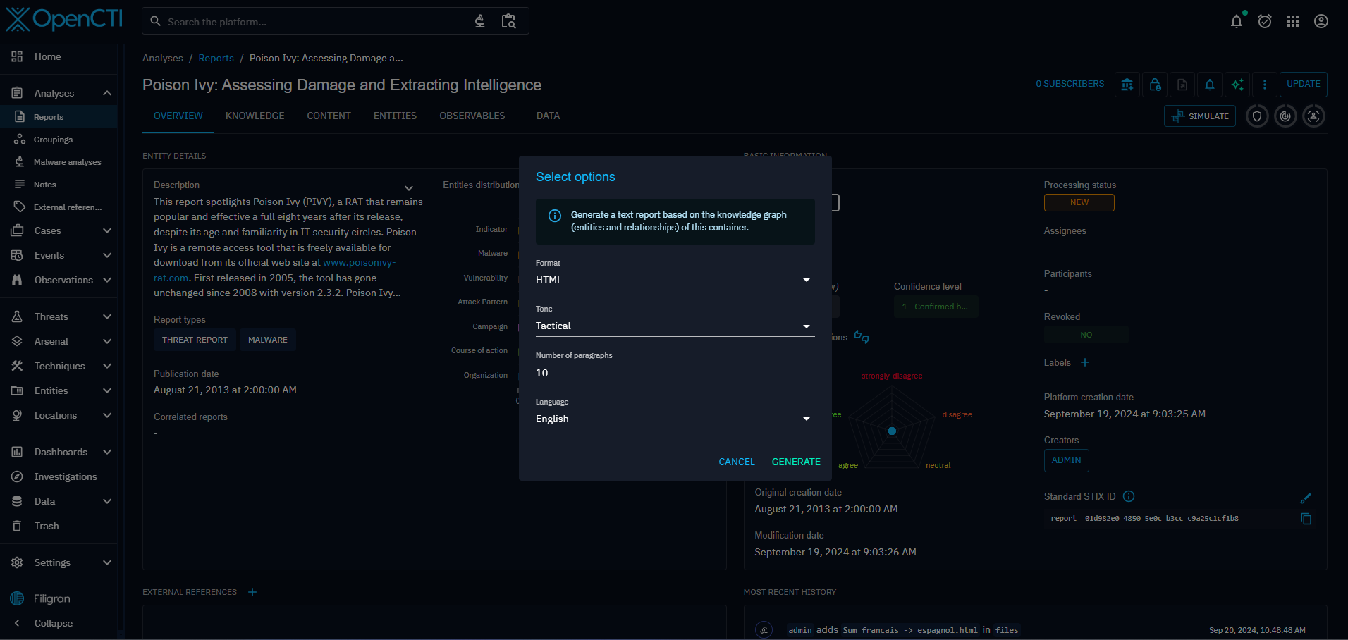The width and height of the screenshot is (1348, 640).
Task: Add a label with plus icon
Action: point(1085,362)
